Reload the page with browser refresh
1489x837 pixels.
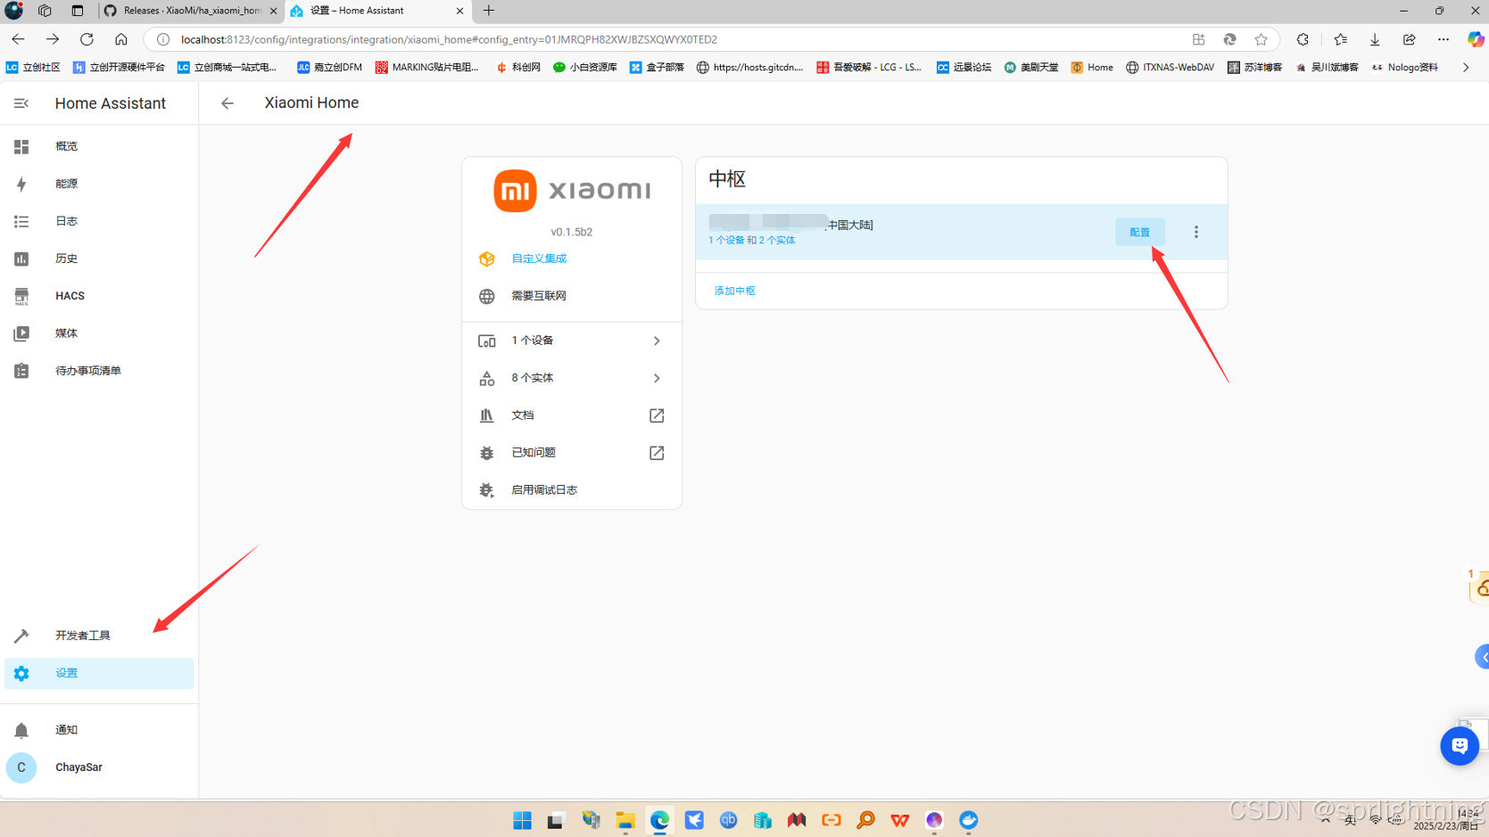tap(87, 39)
